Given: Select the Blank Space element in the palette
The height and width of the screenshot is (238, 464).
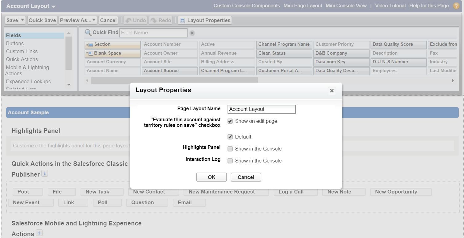Looking at the screenshot, I should click(113, 53).
